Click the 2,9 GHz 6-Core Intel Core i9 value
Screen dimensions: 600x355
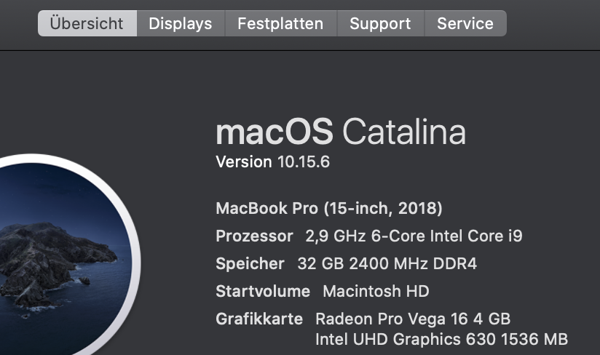[x=414, y=236]
